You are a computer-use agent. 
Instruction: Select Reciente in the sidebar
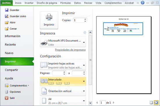[x=17, y=45]
